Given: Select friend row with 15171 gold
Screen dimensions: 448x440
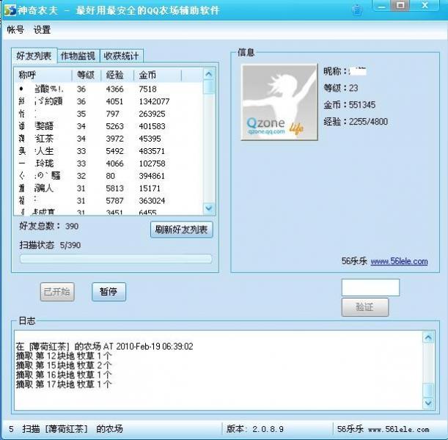Looking at the screenshot, I should [109, 188].
